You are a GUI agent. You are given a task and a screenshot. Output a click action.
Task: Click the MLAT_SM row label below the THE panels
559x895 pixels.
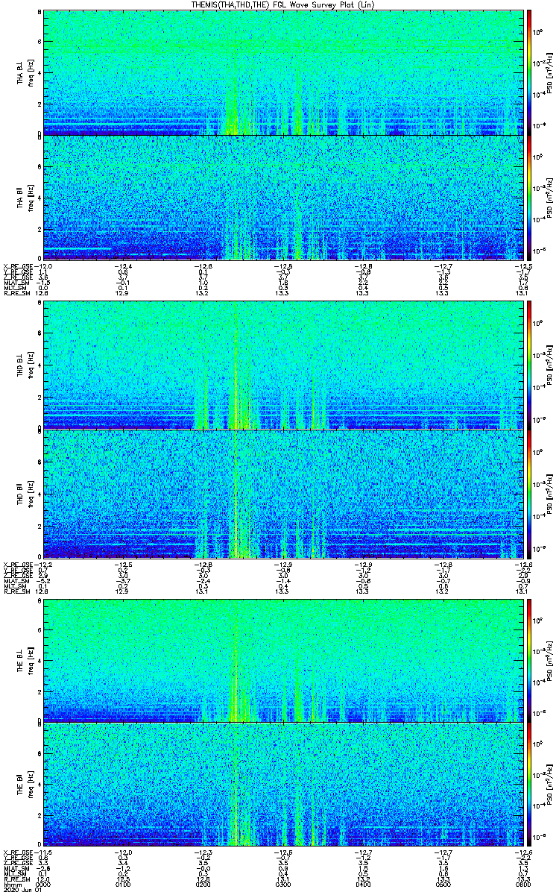[15, 870]
